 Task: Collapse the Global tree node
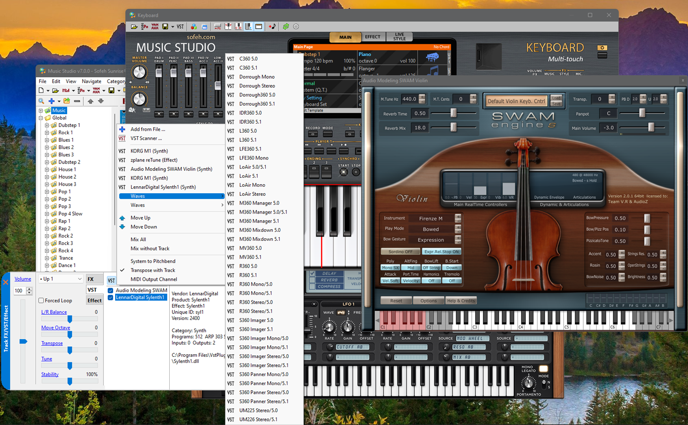(x=41, y=118)
